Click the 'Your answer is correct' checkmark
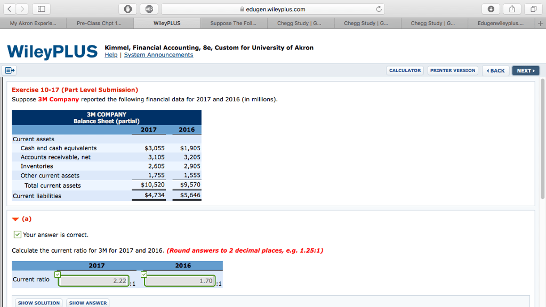Image resolution: width=546 pixels, height=307 pixels. point(18,235)
